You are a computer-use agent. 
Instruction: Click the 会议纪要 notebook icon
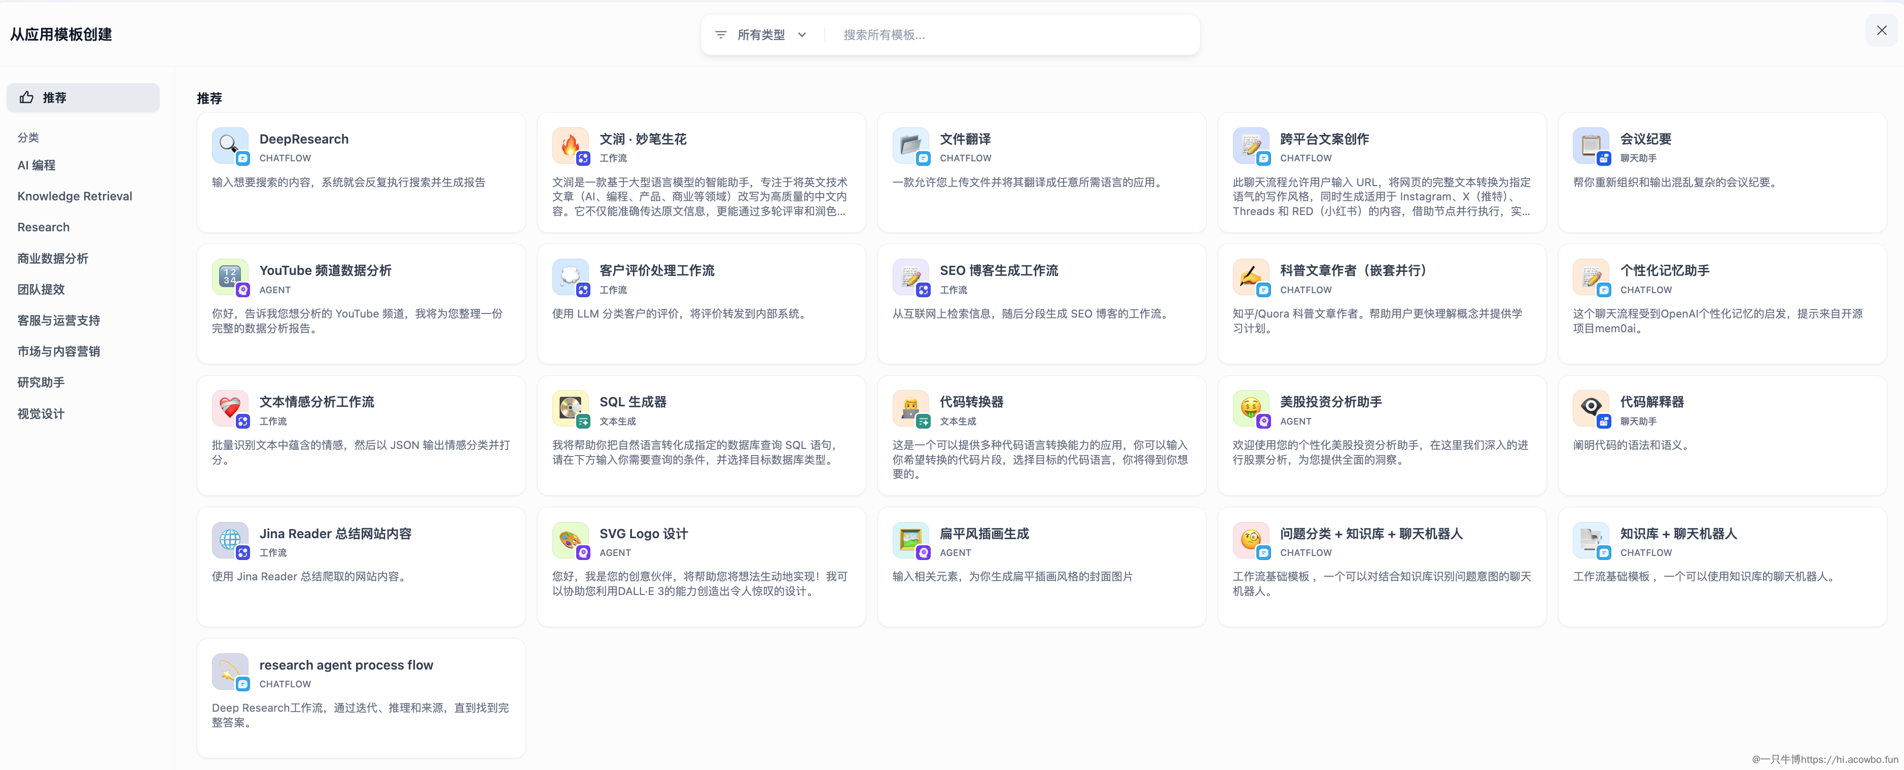pos(1592,146)
